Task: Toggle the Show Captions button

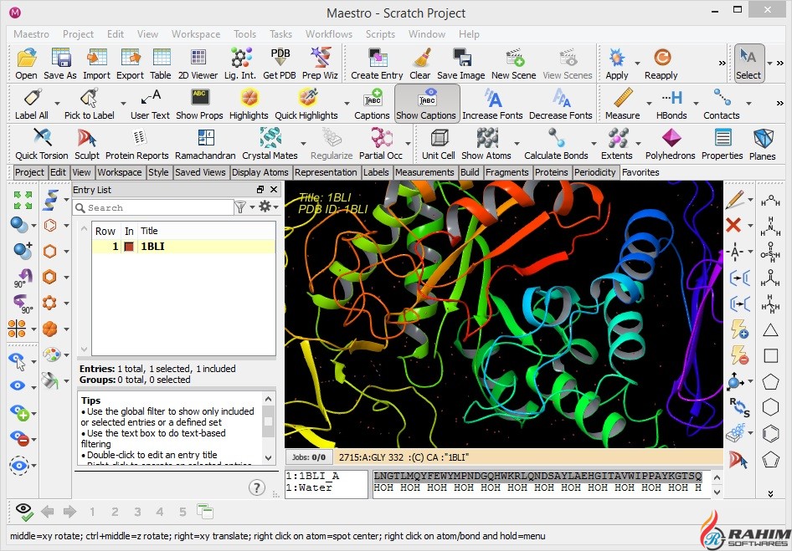Action: (x=426, y=103)
